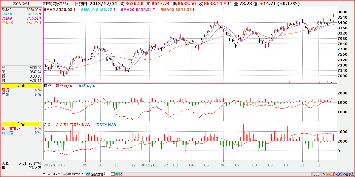The width and height of the screenshot is (355, 177).
Task: Click the expand-outward arrows zoom icon
Action: click(340, 174)
